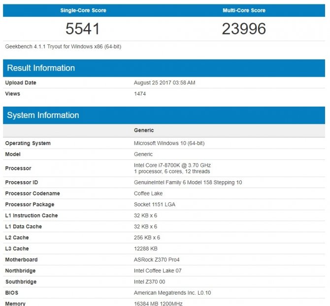330x306 pixels.
Task: Click the ASRock Z370 Pro4 value
Action: (x=157, y=260)
